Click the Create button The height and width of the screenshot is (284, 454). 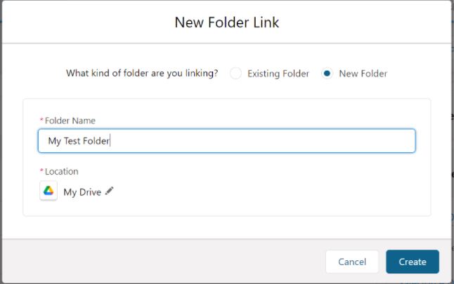point(413,262)
